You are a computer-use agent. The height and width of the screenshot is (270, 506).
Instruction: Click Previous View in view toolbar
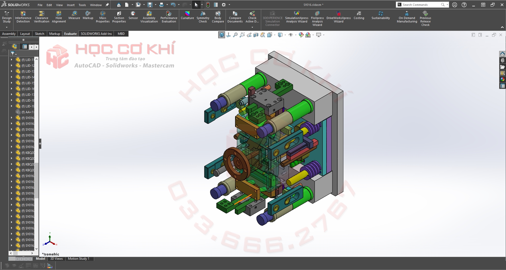249,35
